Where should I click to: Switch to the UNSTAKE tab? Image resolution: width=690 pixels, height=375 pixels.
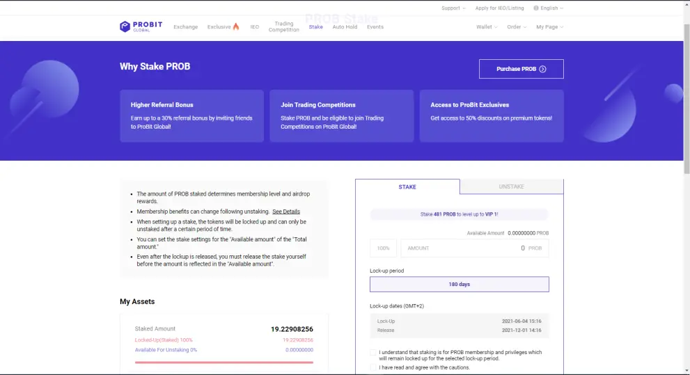point(511,186)
